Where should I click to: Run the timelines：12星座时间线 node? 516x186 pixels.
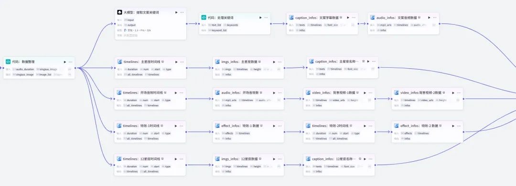click(x=176, y=159)
